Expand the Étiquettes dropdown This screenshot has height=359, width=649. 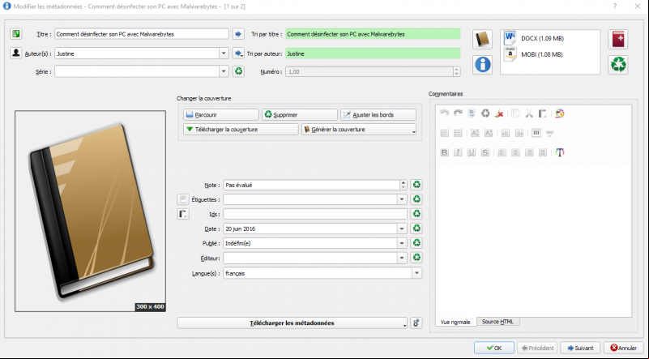point(402,199)
